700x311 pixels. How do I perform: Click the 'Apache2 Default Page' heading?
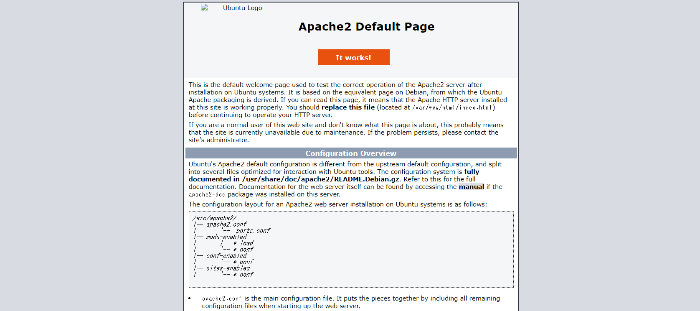(366, 27)
